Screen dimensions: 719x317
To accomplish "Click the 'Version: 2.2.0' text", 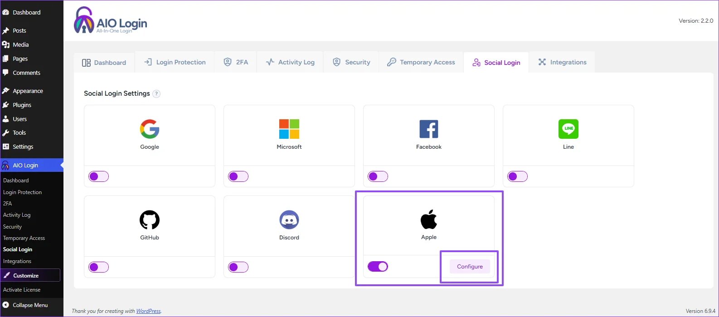I will pos(696,21).
